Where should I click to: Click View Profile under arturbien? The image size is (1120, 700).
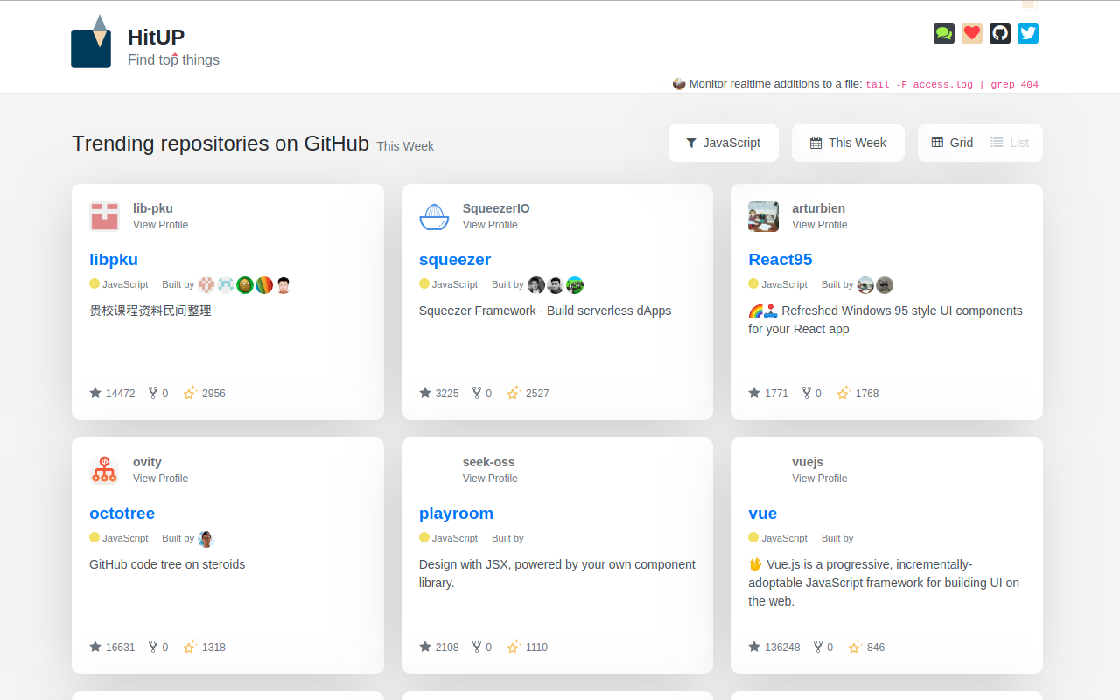click(819, 225)
